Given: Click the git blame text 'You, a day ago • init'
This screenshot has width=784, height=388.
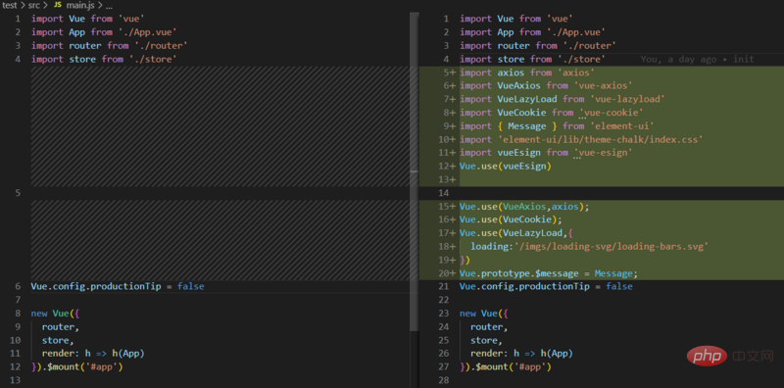Looking at the screenshot, I should point(697,59).
